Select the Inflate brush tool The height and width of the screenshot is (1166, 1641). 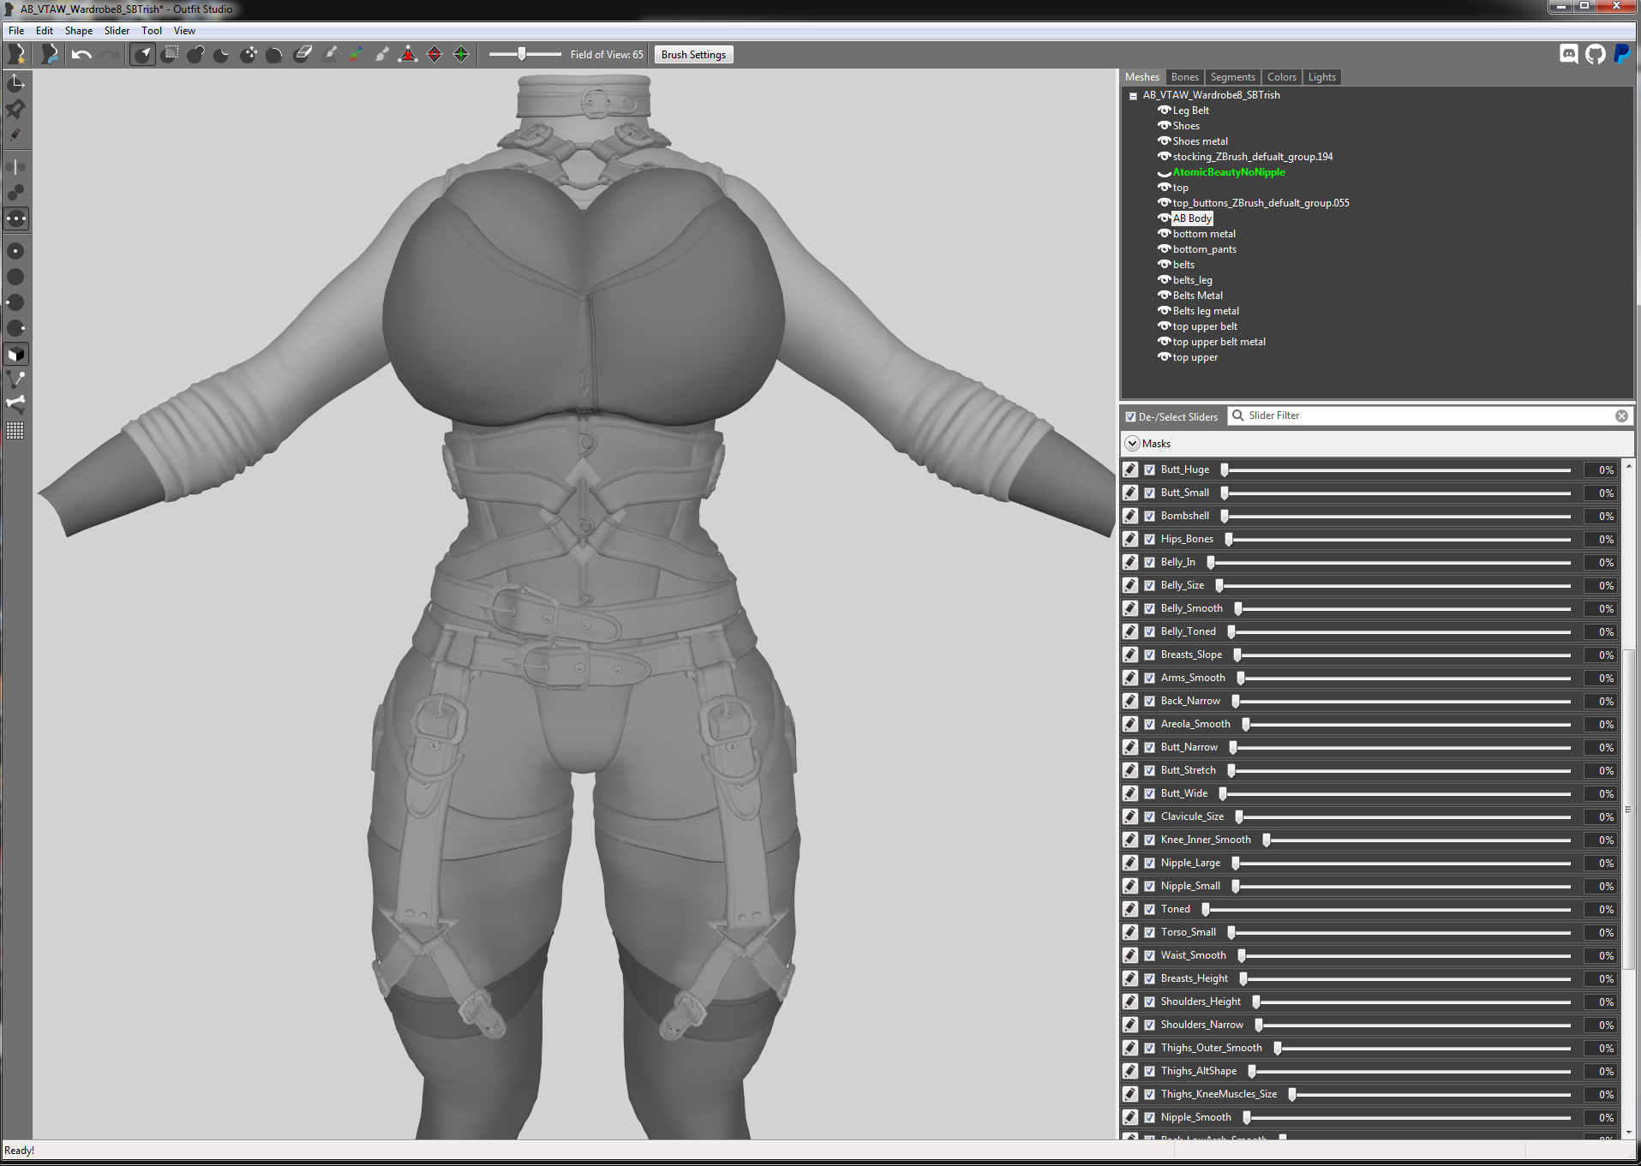(195, 55)
